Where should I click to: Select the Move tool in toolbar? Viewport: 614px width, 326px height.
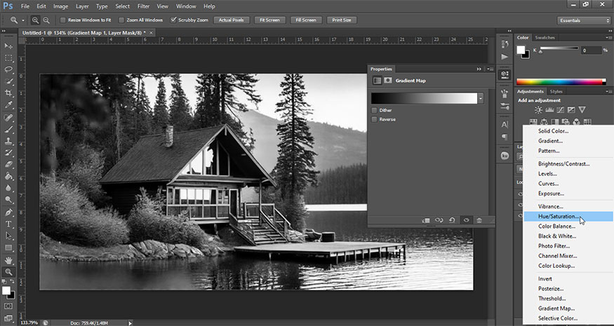(9, 46)
